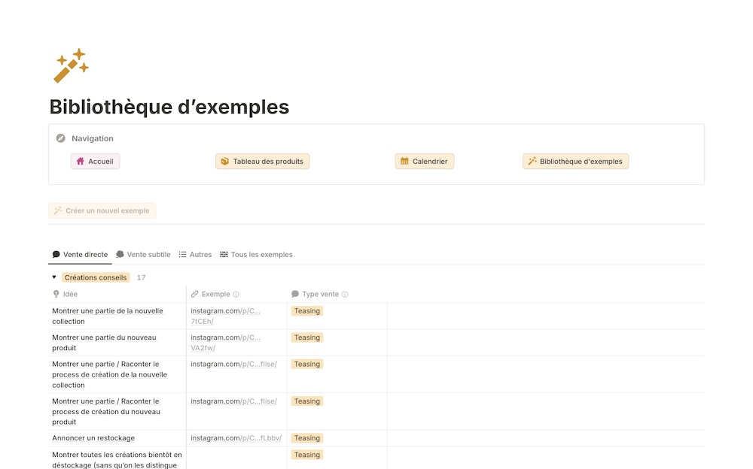Switch to the Vente subtile tab
The height and width of the screenshot is (469, 753).
(143, 255)
